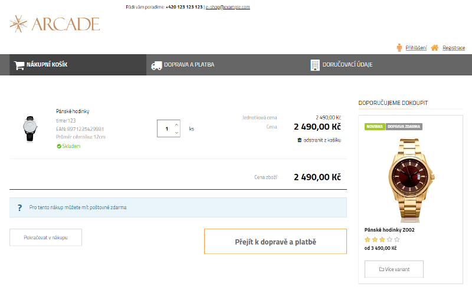Screen dimensions: 472x287
Task: Click the trash icon to remove item
Action: 300,140
